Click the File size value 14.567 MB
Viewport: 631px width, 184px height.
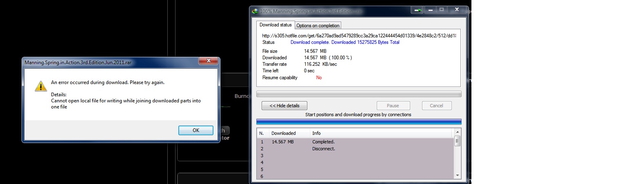click(x=315, y=51)
